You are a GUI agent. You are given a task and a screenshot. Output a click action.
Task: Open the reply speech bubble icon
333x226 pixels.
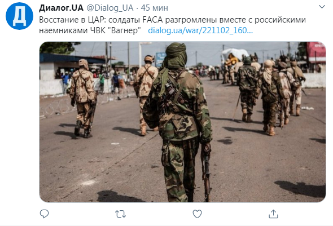point(45,214)
